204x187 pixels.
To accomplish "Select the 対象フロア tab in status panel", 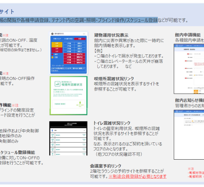I will point(57,39).
